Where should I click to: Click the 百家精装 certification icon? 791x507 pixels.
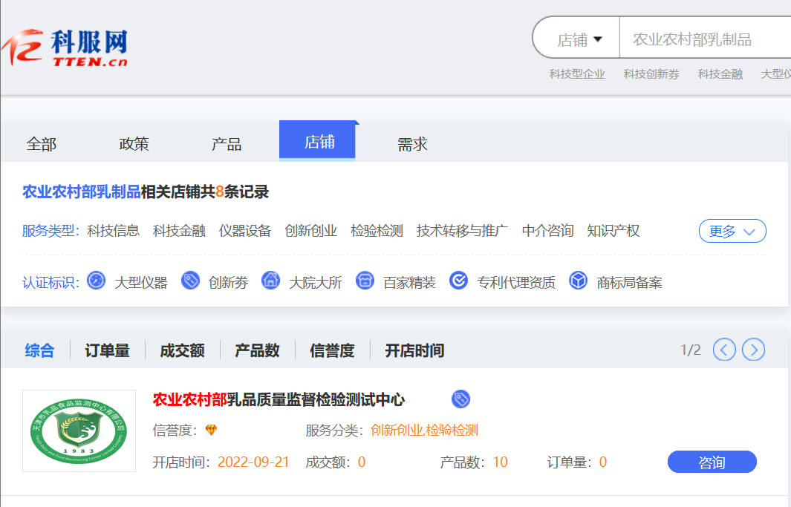point(364,281)
